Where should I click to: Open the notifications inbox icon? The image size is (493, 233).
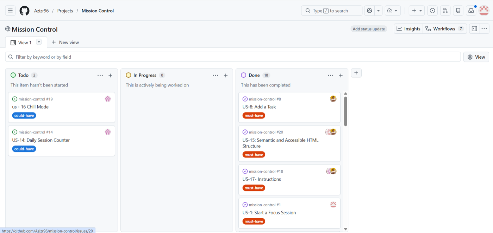coord(471,11)
